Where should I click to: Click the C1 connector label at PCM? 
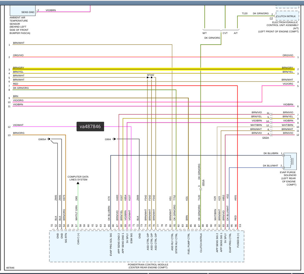[x=240, y=225]
